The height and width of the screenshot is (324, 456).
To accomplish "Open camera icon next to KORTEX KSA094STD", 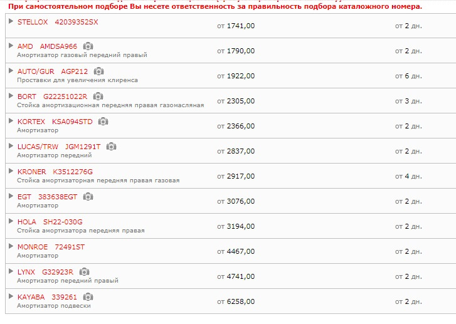I will (x=103, y=121).
